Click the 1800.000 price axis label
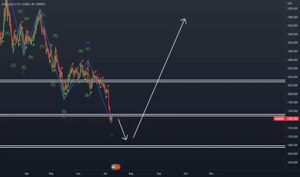This screenshot has width=300, height=177. tap(292, 94)
